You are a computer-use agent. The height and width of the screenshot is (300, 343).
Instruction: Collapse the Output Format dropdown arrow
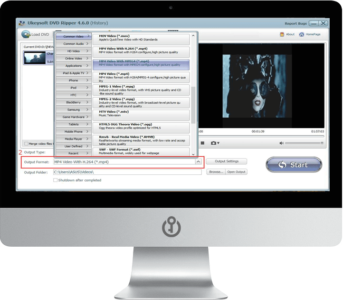tap(198, 161)
